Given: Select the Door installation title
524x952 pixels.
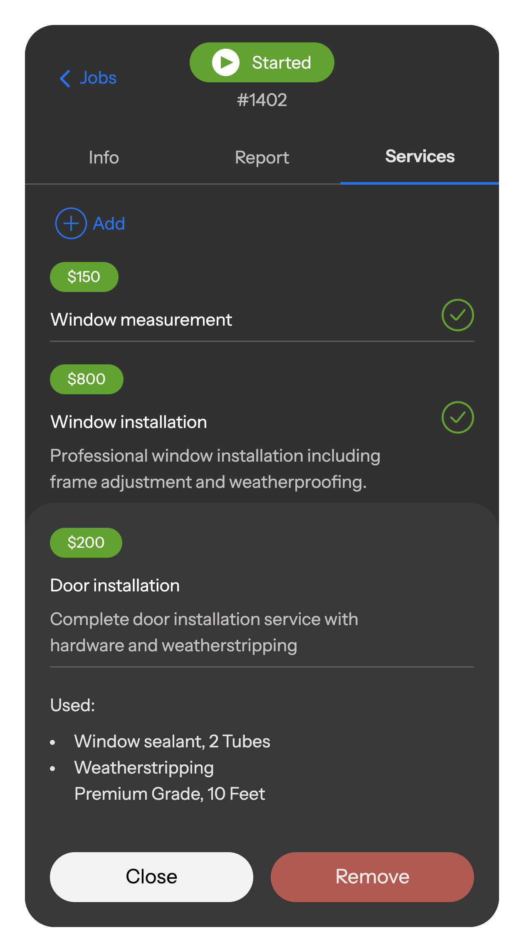Looking at the screenshot, I should click(x=115, y=586).
